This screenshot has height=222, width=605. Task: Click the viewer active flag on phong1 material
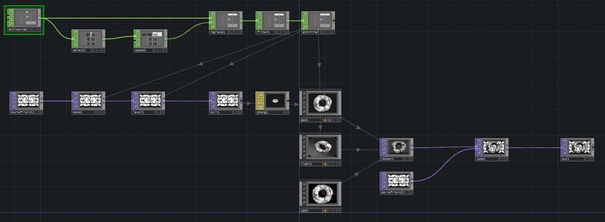coord(260,95)
